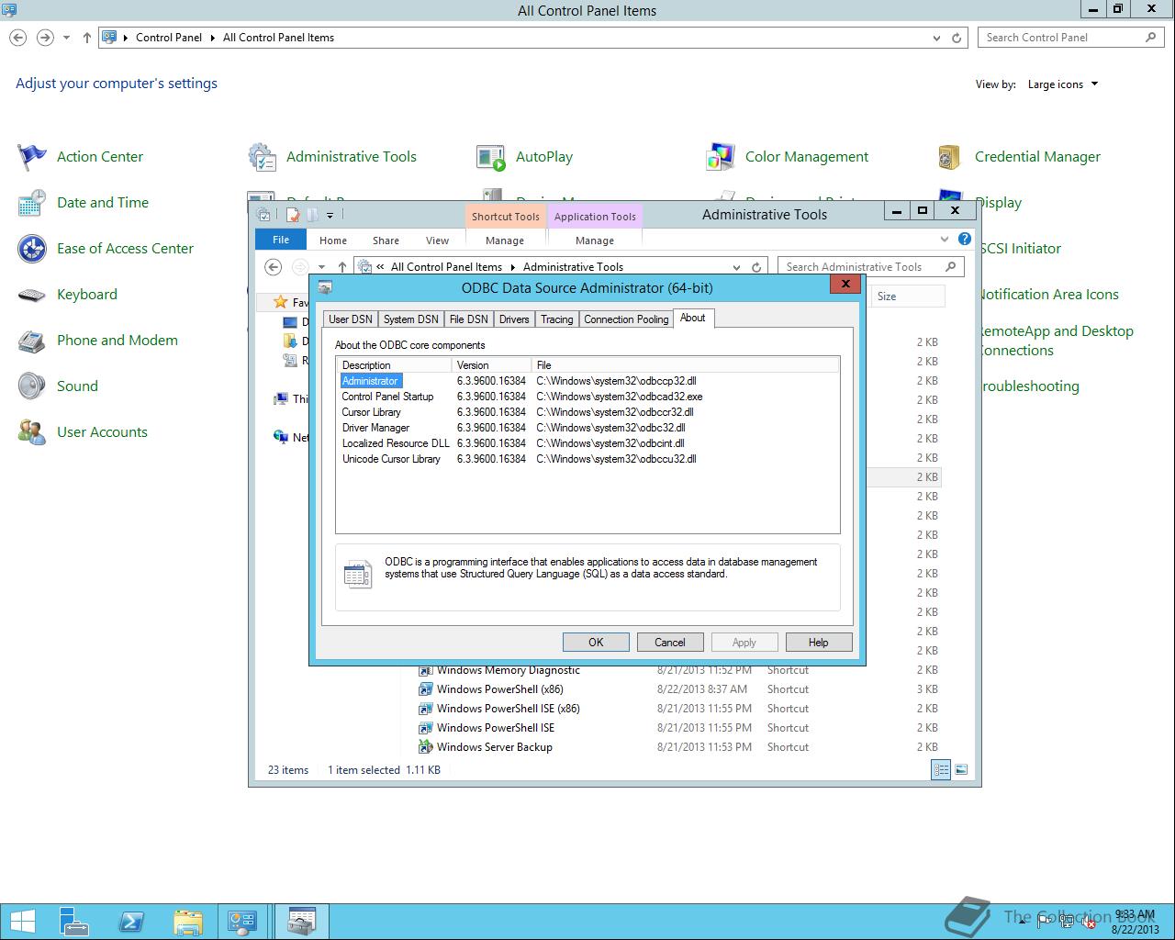Click OK in ODBC dialog
1175x940 pixels.
click(596, 643)
